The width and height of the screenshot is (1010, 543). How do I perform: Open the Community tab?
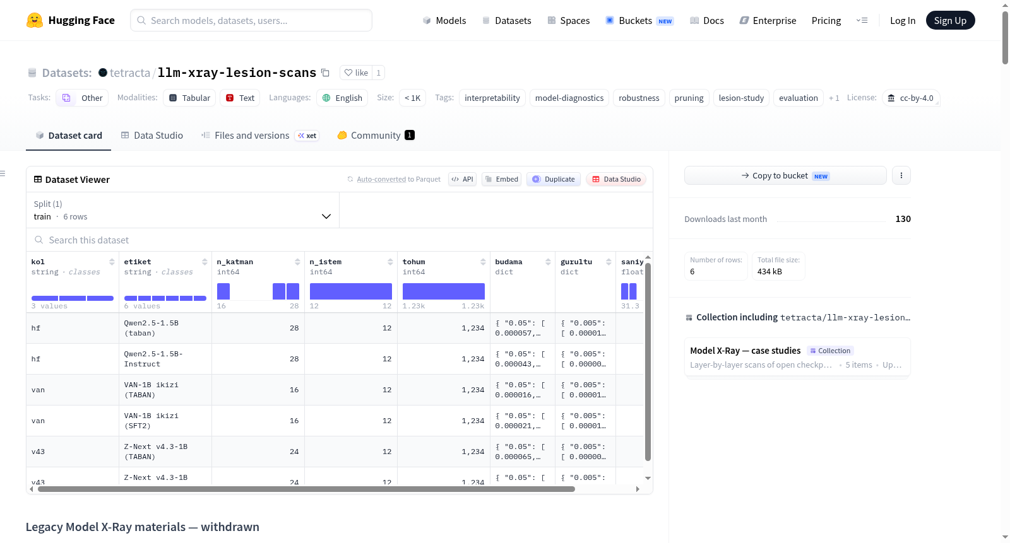pos(376,136)
